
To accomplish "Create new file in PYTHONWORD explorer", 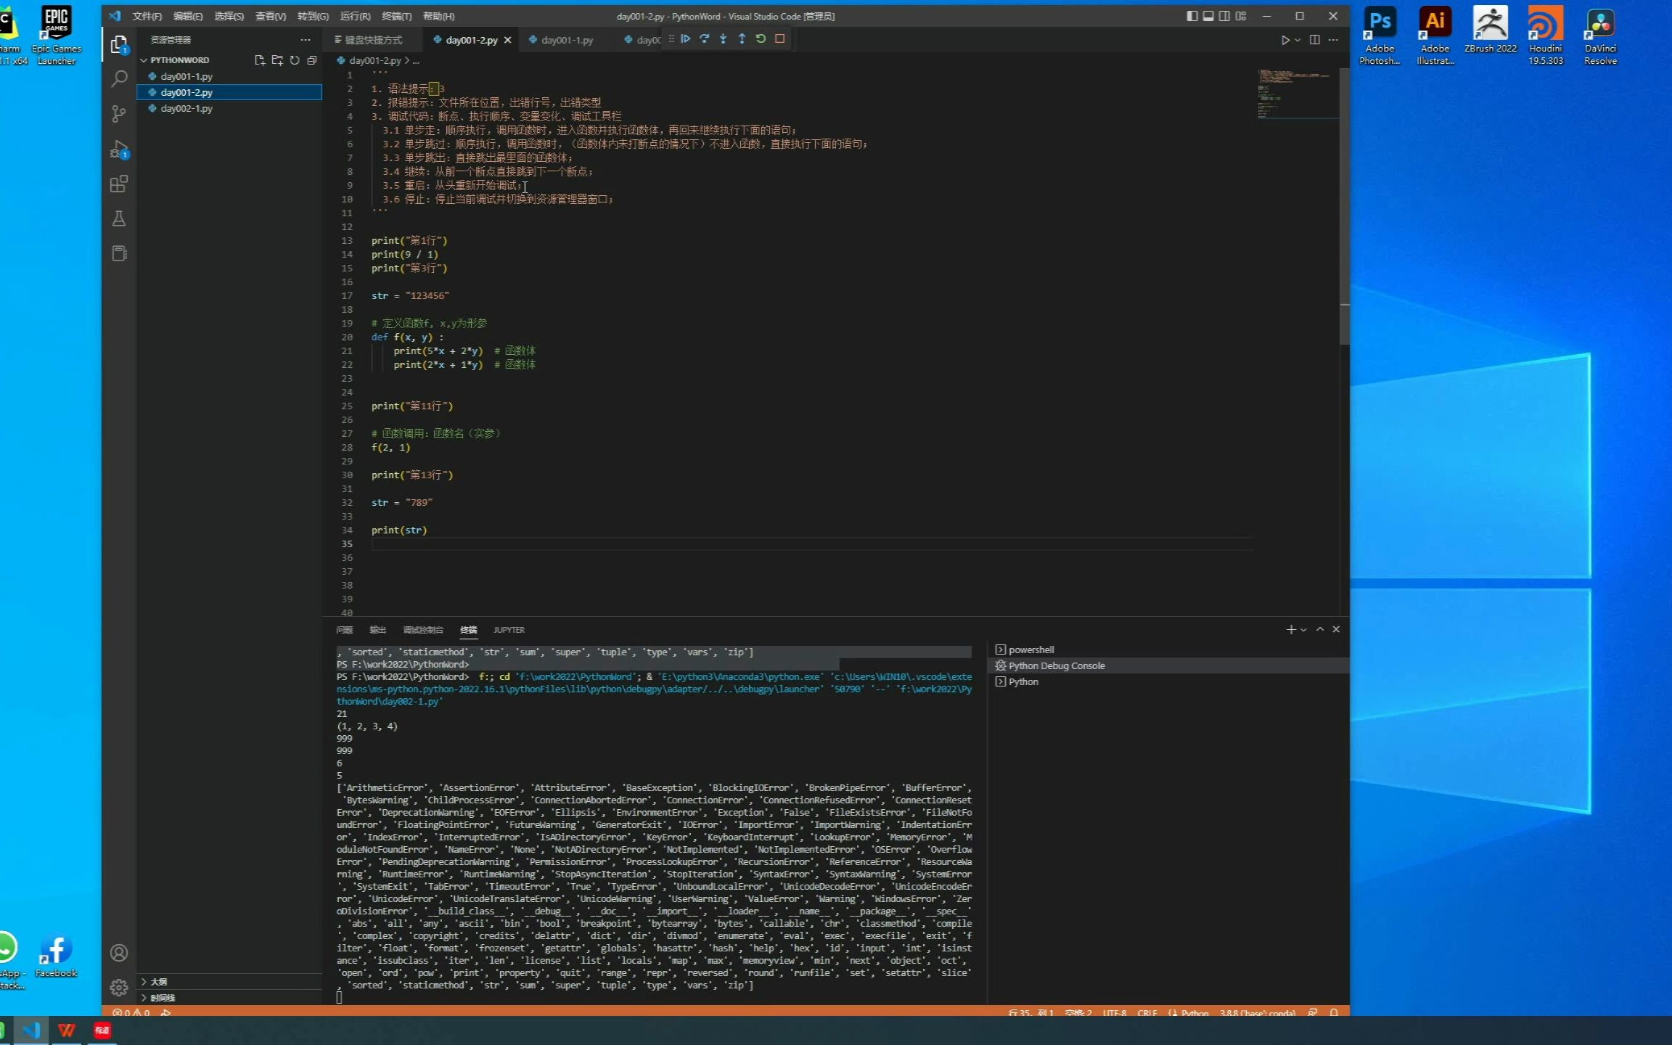I will 259,60.
